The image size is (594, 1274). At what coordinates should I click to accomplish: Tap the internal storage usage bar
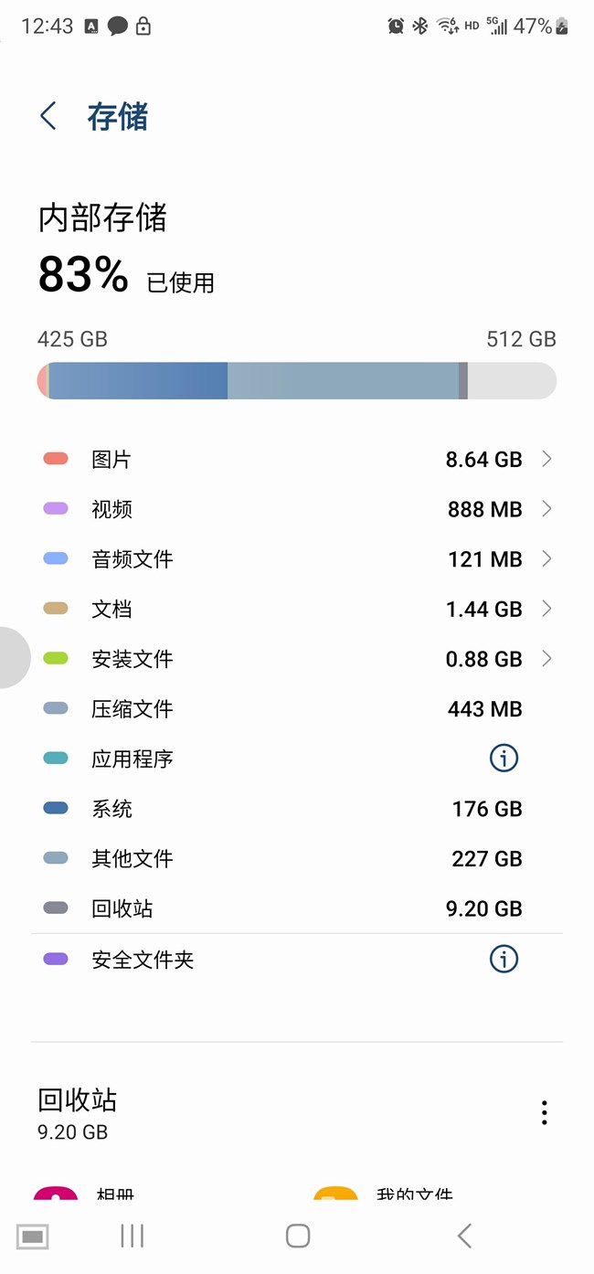point(297,380)
